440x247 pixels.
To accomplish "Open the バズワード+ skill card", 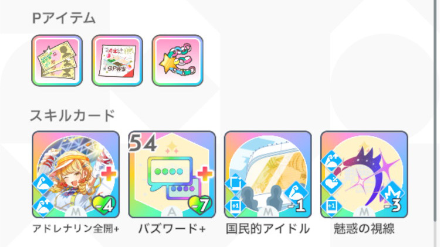I will 172,174.
